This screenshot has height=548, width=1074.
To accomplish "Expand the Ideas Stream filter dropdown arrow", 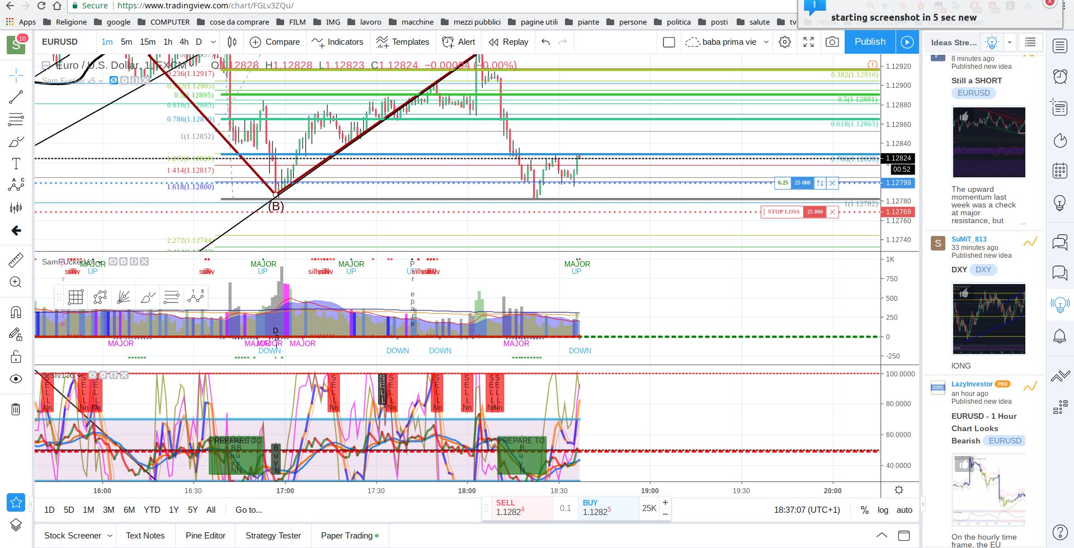I will (x=1010, y=42).
